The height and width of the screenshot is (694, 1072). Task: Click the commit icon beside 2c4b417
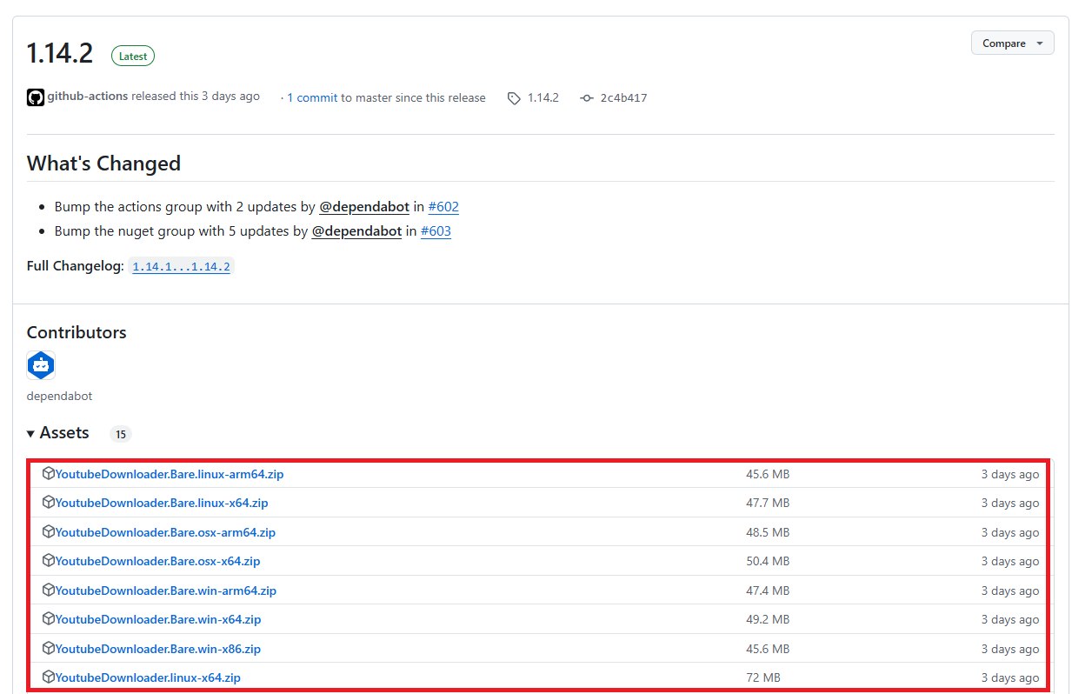click(x=586, y=98)
